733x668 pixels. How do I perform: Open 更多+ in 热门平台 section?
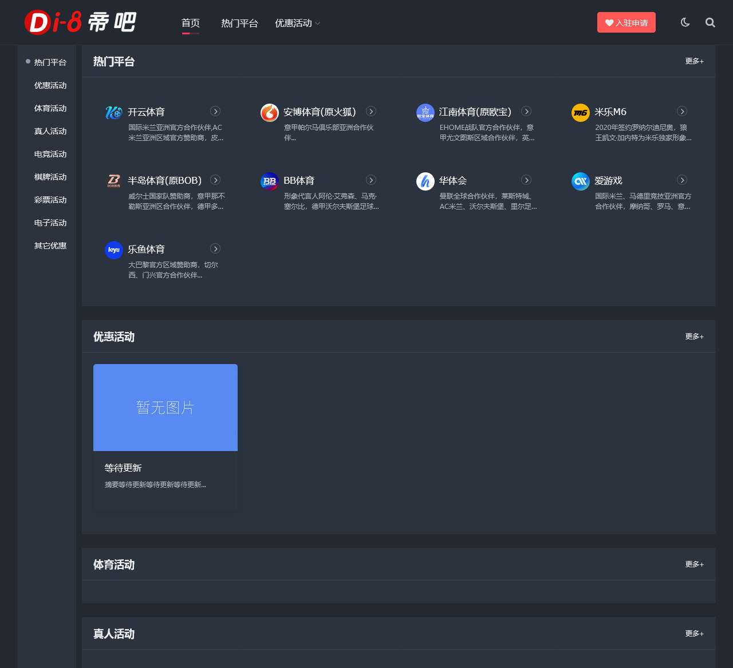(695, 61)
